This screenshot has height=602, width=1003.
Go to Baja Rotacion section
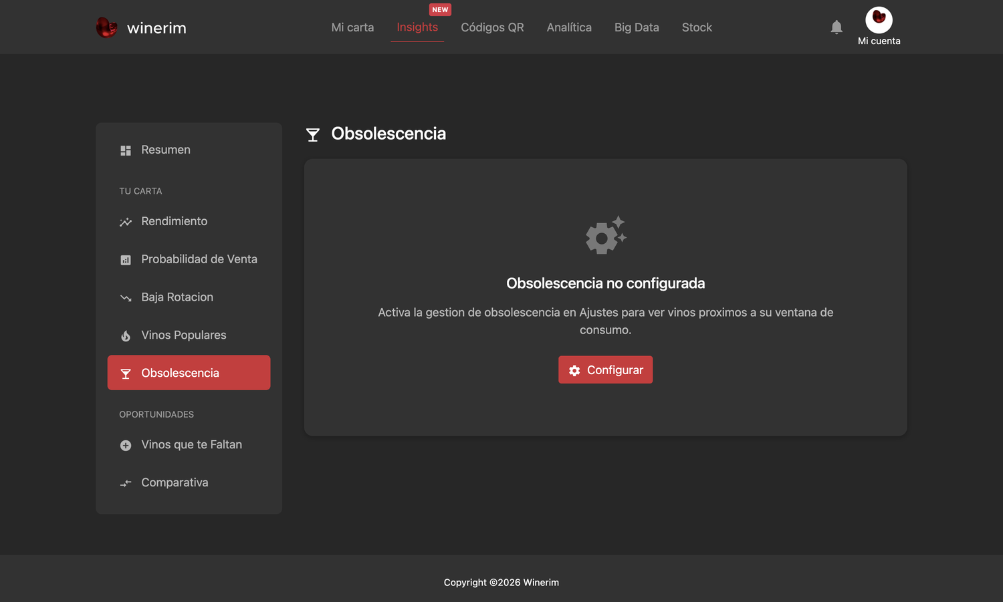(189, 297)
